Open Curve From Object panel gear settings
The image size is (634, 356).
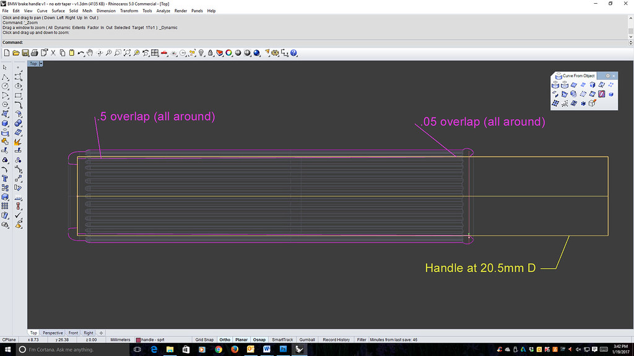pyautogui.click(x=608, y=76)
